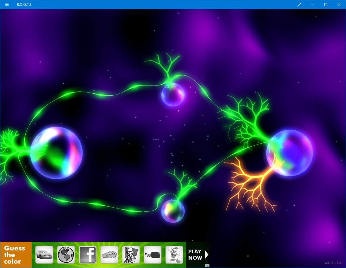Click the cheese icon in ad banner

click(109, 255)
